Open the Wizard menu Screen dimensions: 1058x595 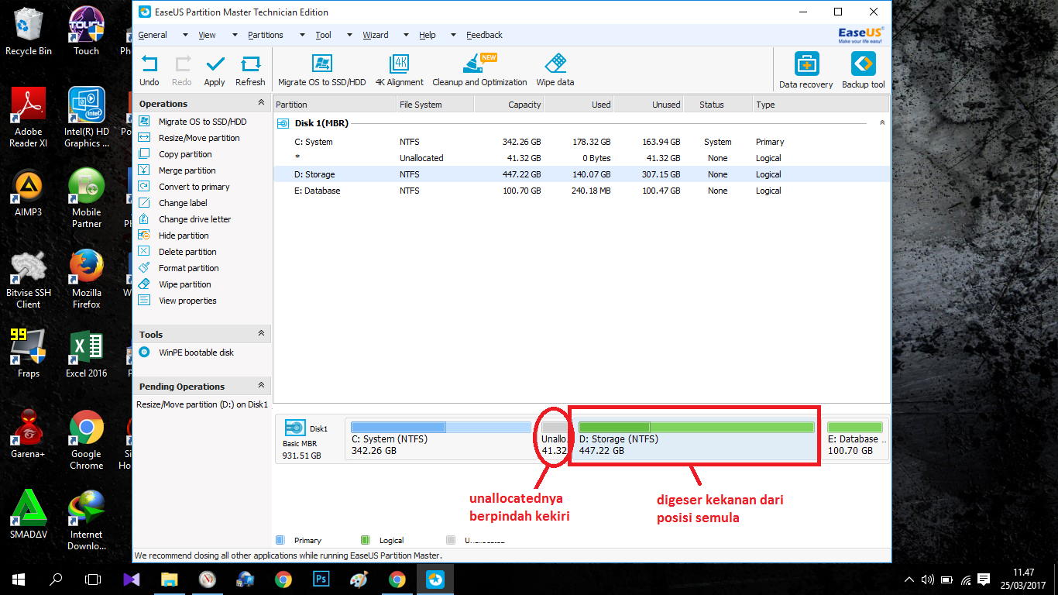[x=376, y=35]
